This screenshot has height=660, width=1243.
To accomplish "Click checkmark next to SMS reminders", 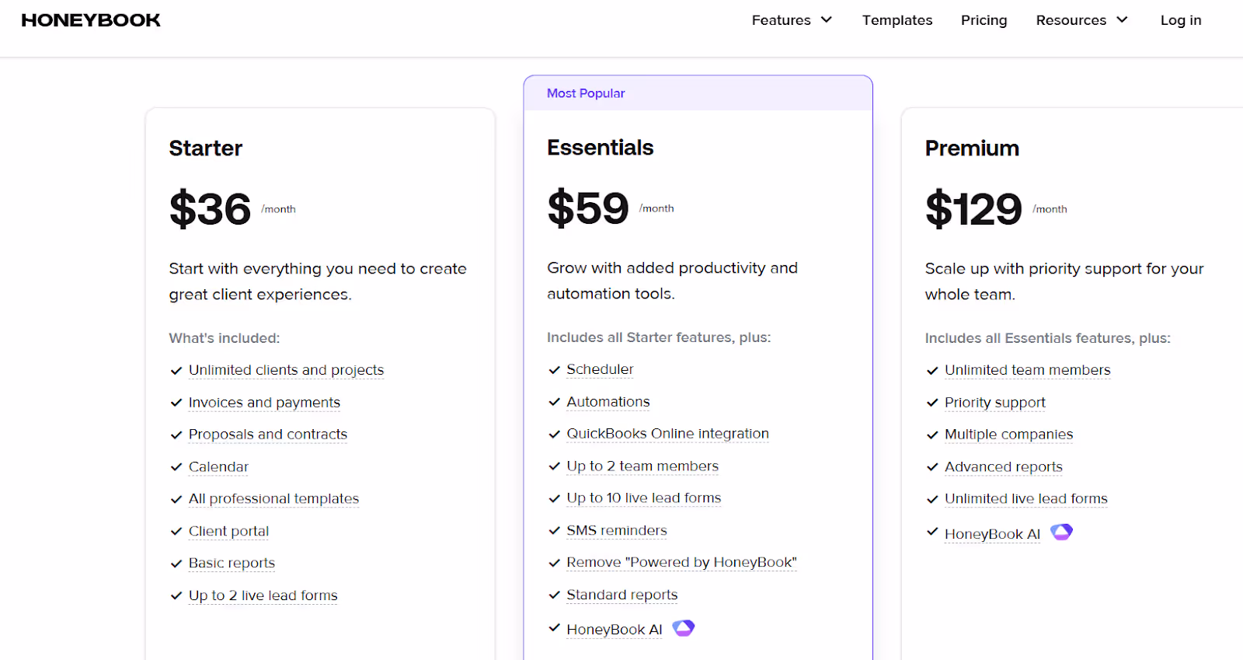I will [554, 531].
